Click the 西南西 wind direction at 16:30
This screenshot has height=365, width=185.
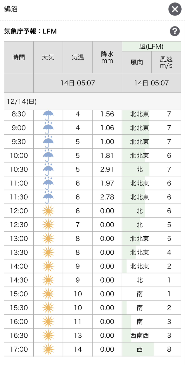pos(140,335)
